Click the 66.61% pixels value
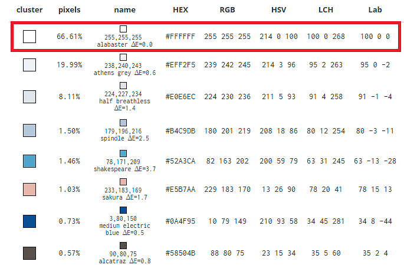Screen dimensions: 404x268 (x=69, y=37)
